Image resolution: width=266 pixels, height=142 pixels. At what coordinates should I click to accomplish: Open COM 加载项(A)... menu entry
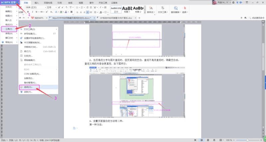click(x=38, y=74)
